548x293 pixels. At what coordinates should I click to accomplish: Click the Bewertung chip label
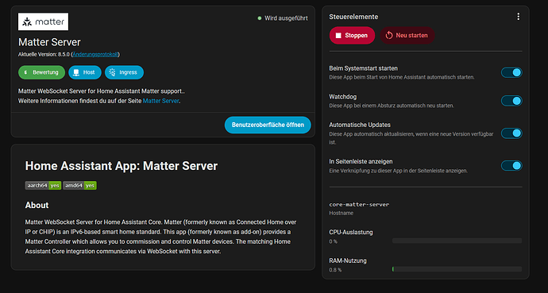tap(45, 72)
